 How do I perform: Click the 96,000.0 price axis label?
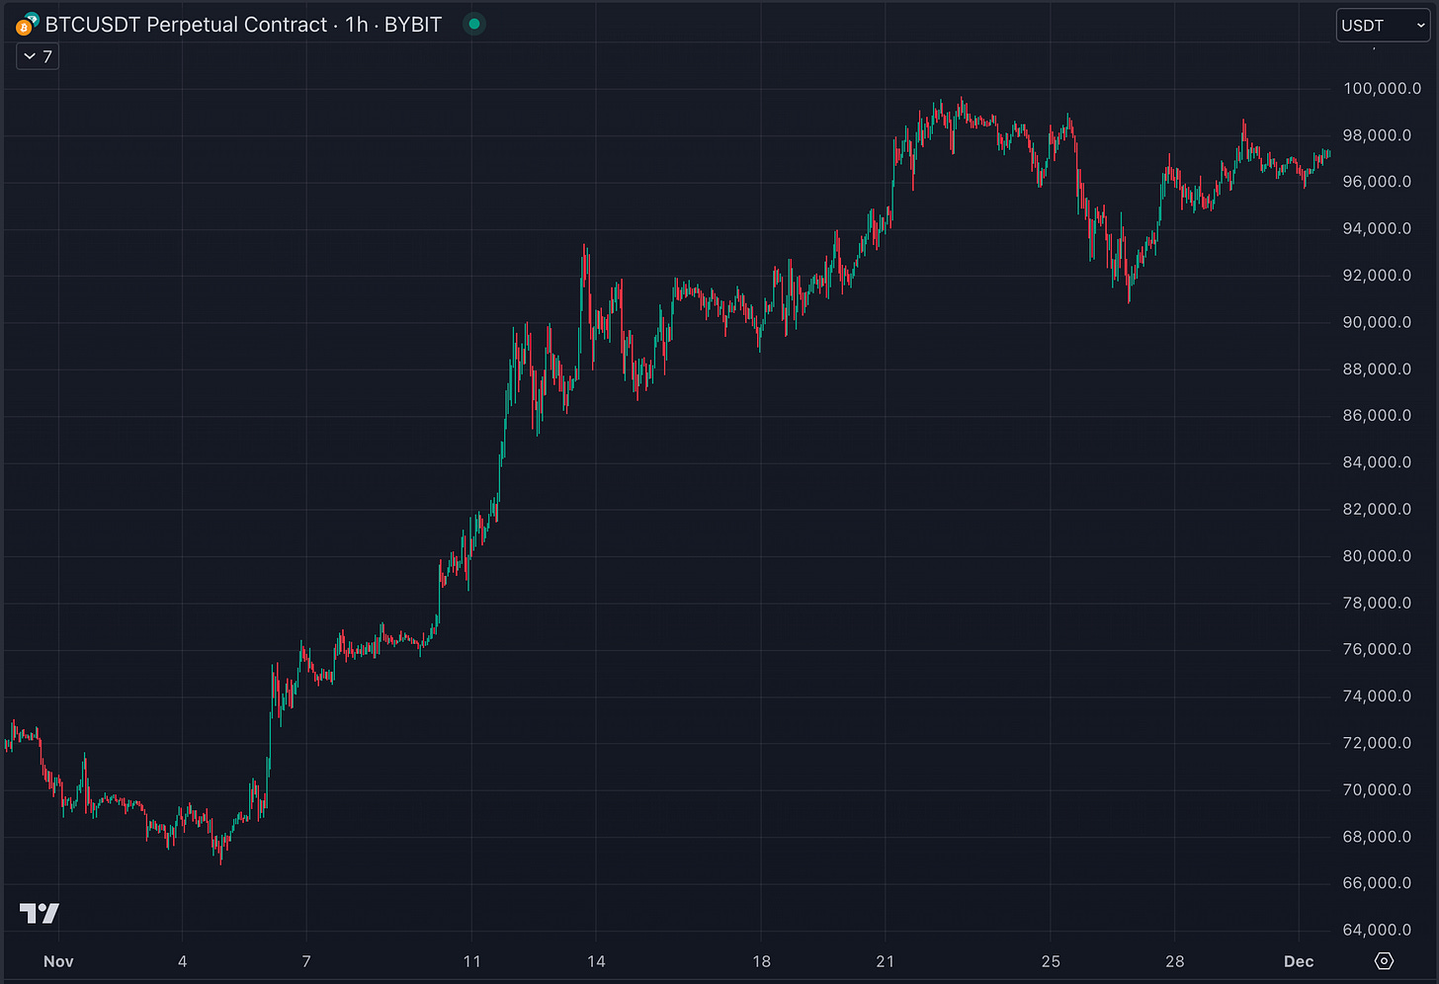pos(1377,182)
